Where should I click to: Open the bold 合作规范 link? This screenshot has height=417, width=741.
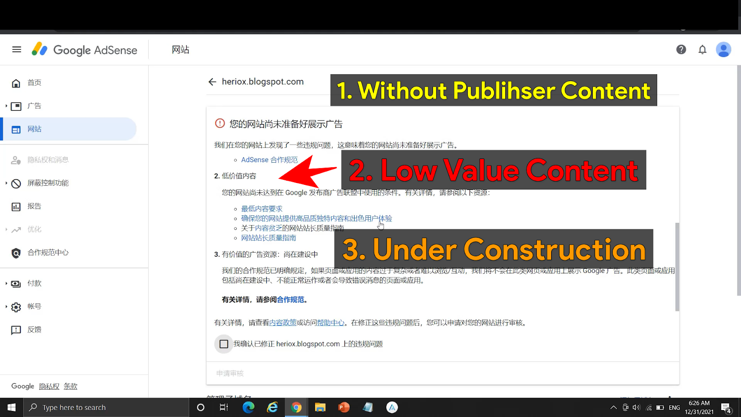290,300
